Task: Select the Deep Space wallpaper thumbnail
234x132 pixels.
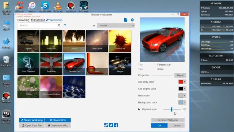Action: point(97,41)
